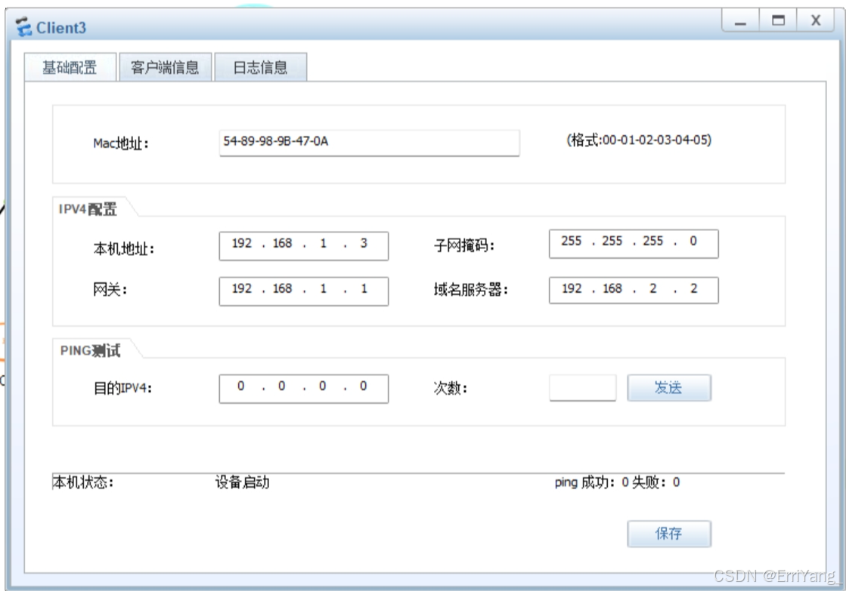Screen dimensions: 846x591
Task: Maximize the Client3 window
Action: tap(778, 20)
